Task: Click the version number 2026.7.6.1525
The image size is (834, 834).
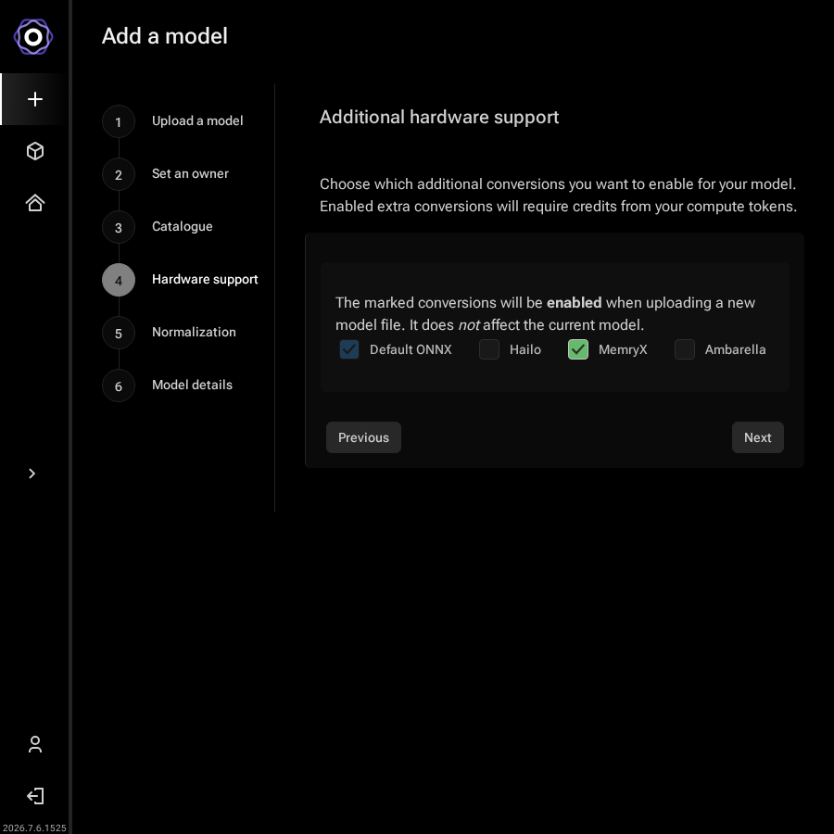Action: [x=34, y=828]
